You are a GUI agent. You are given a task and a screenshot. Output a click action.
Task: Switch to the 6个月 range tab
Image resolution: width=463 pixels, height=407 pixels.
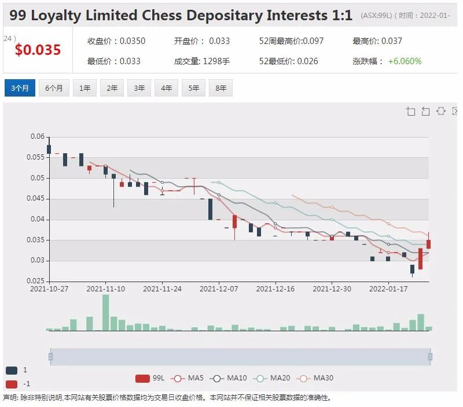click(x=54, y=88)
